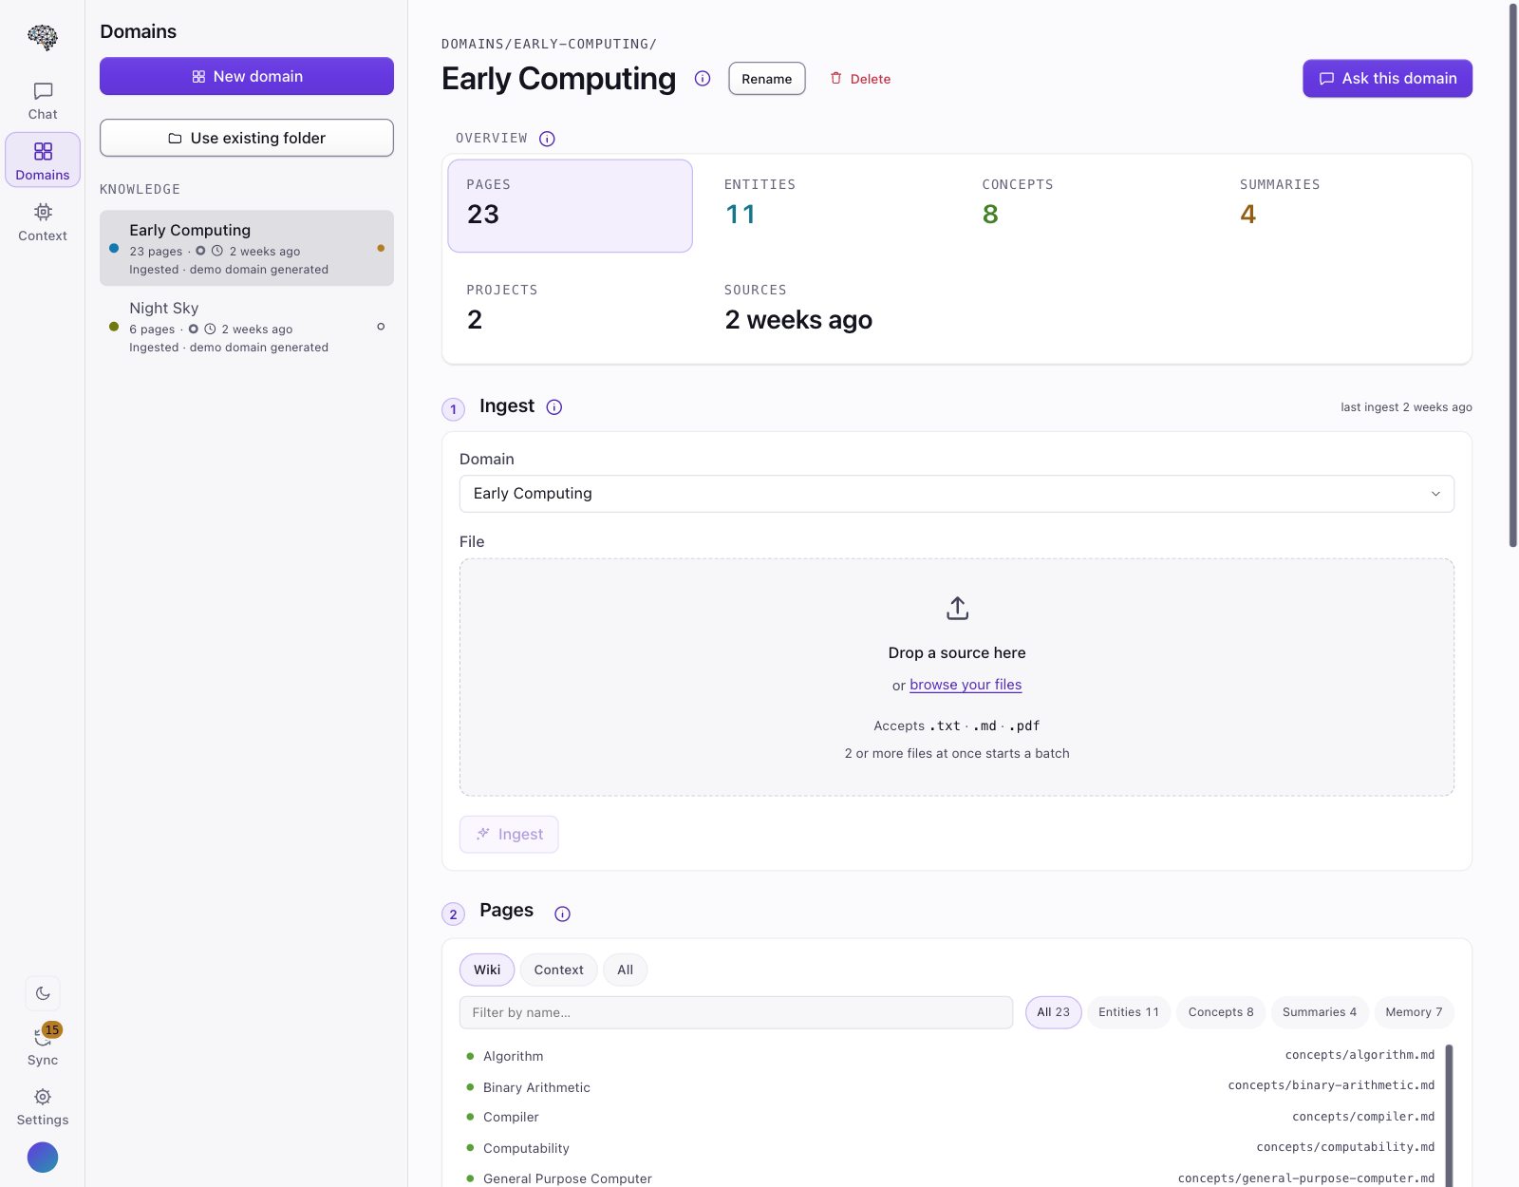Delete the Early Computing domain
The width and height of the screenshot is (1519, 1187).
pos(860,79)
